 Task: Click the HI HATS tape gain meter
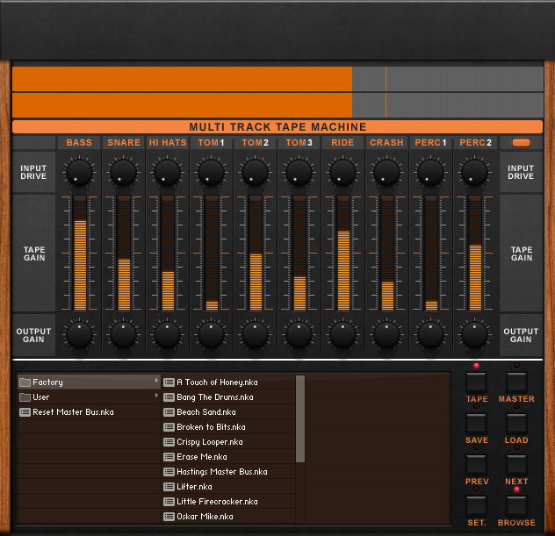[x=167, y=253]
